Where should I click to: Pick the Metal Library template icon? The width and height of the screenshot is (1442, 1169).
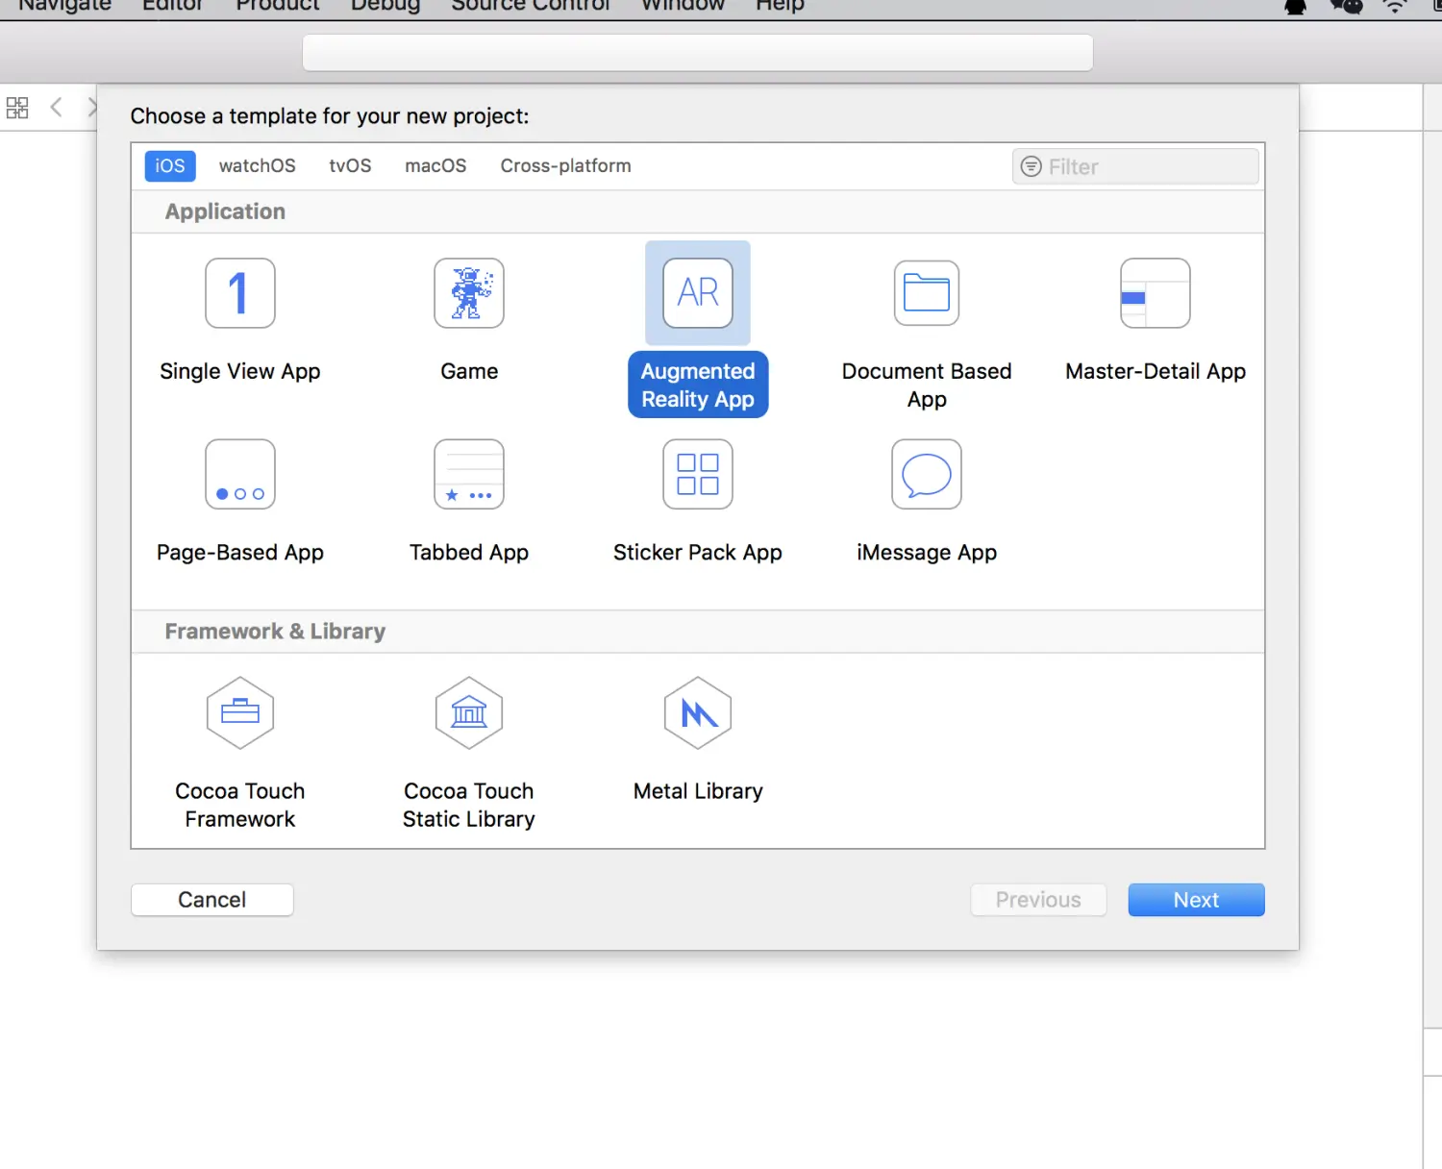pyautogui.click(x=698, y=713)
